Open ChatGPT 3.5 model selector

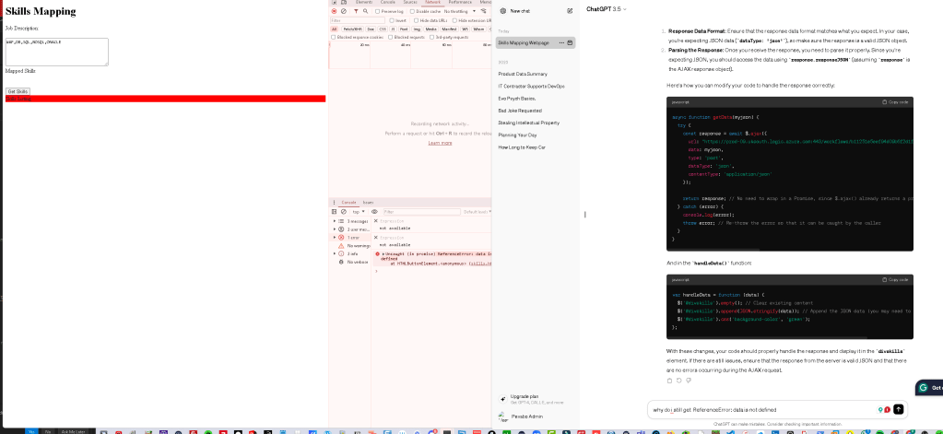607,9
